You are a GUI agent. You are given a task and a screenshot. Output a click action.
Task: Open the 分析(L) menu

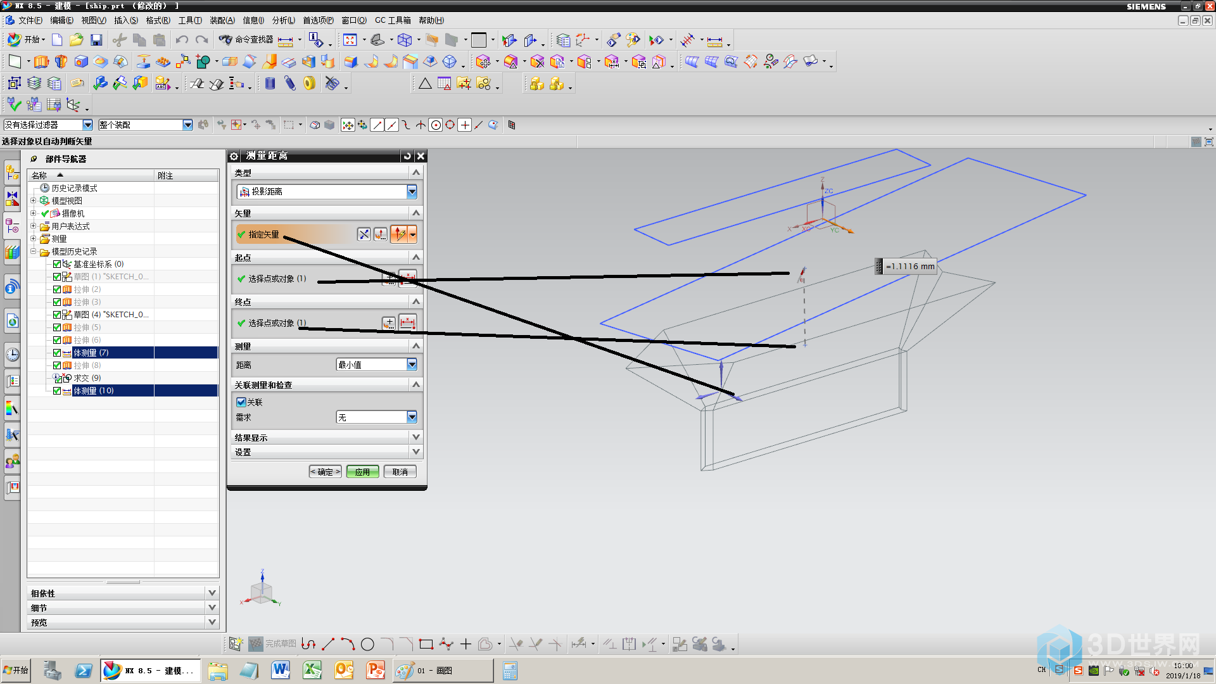click(x=283, y=20)
